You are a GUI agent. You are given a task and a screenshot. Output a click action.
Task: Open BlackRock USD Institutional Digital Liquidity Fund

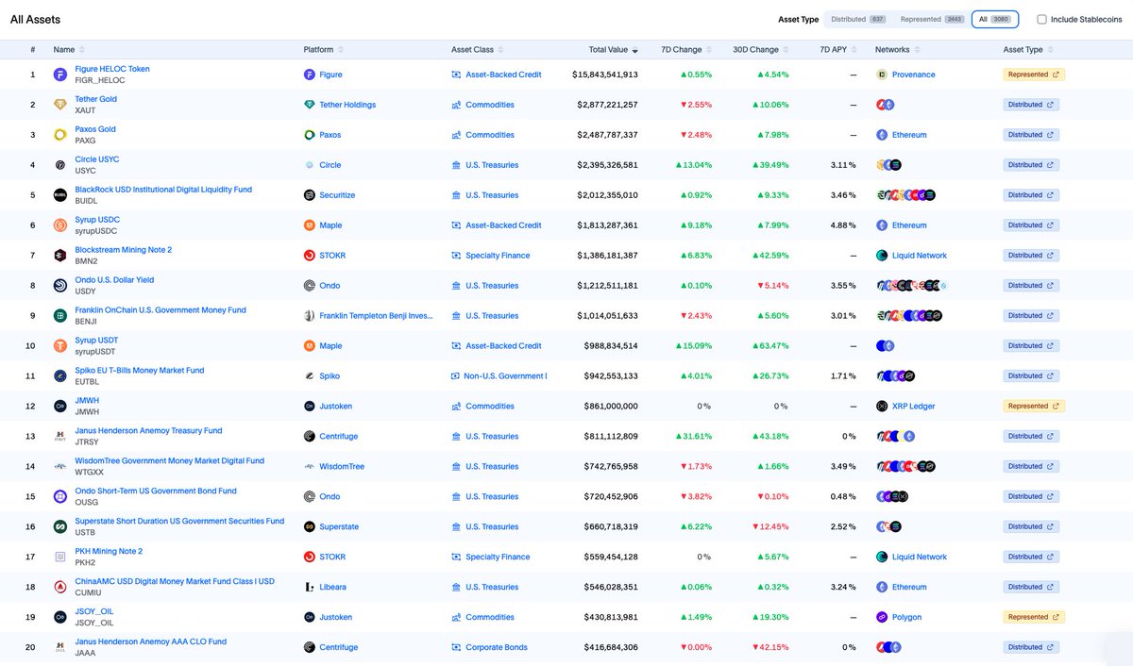[x=163, y=190]
